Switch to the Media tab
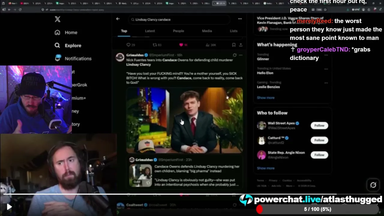 (x=207, y=31)
